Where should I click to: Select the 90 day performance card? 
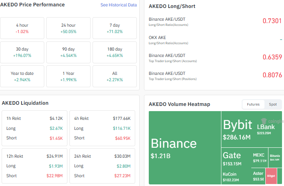(68, 52)
